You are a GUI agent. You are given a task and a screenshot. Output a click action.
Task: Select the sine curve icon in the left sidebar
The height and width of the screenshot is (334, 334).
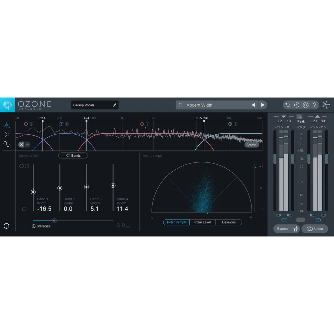pyautogui.click(x=7, y=144)
